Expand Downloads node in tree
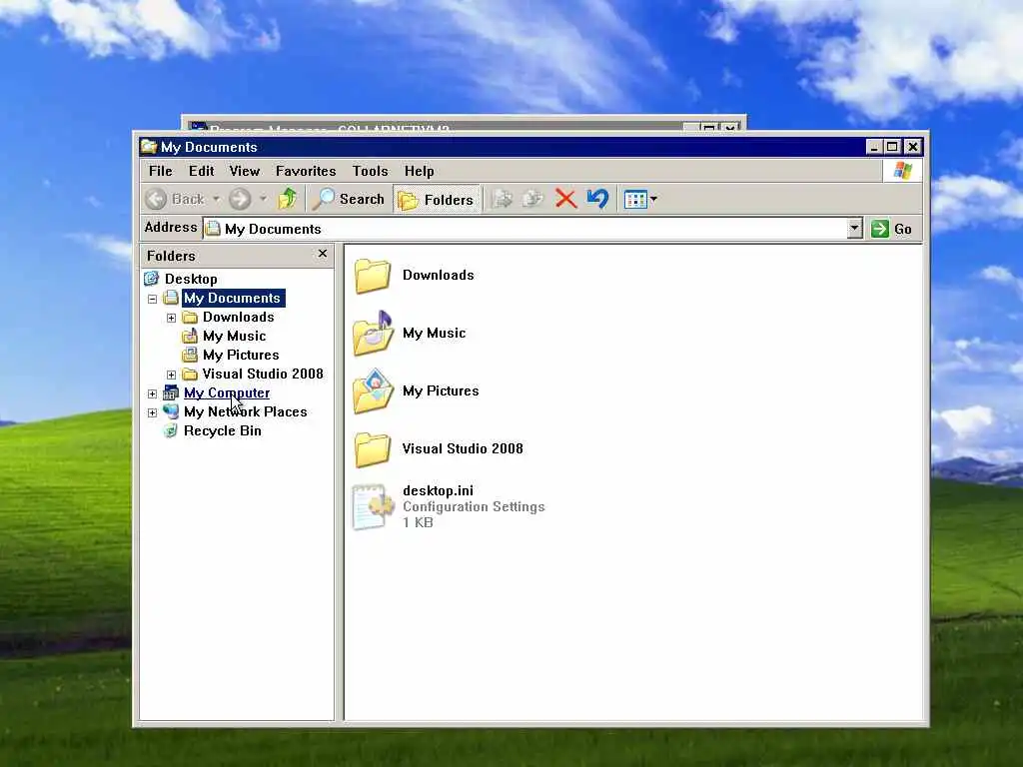 (171, 318)
